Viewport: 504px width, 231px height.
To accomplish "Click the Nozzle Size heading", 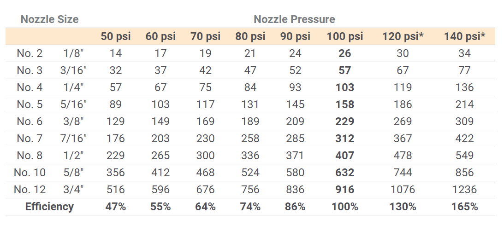I will pyautogui.click(x=49, y=19).
